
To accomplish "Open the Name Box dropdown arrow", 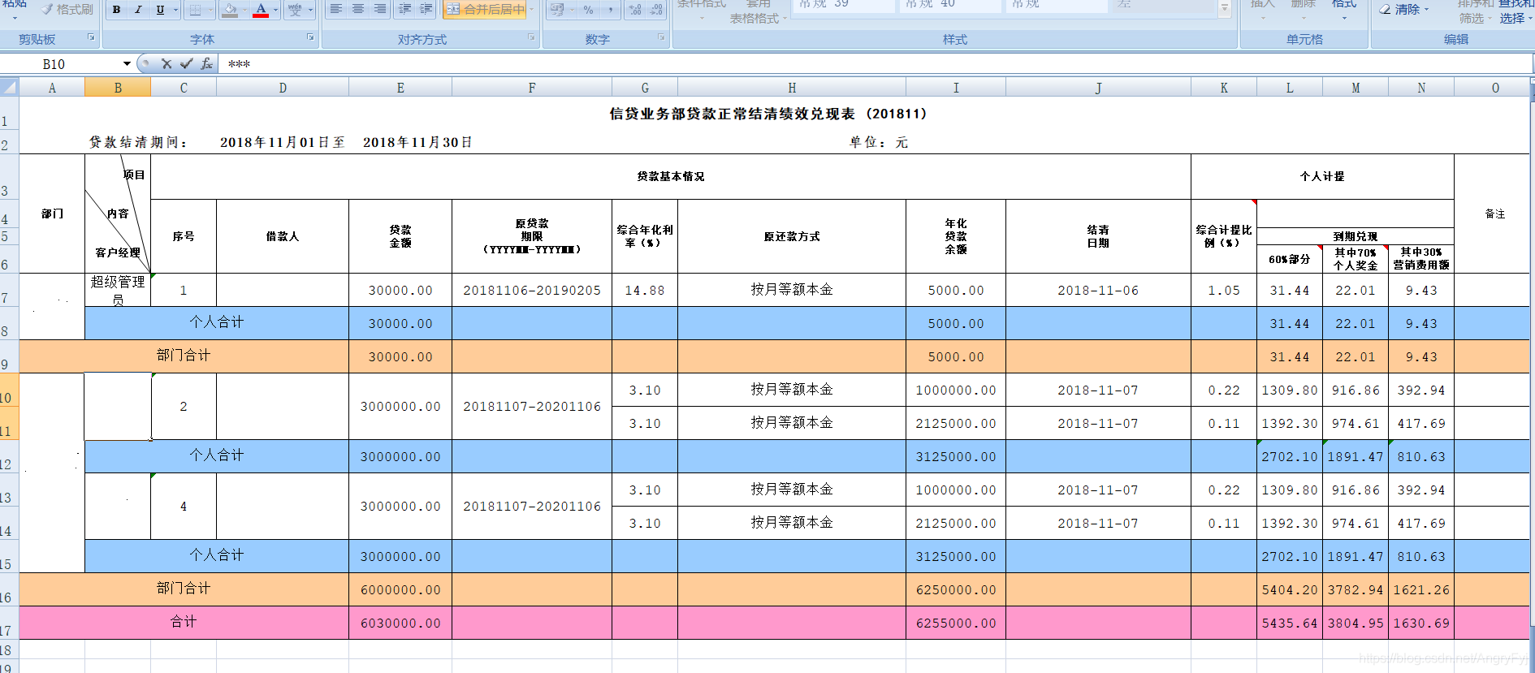I will point(127,63).
